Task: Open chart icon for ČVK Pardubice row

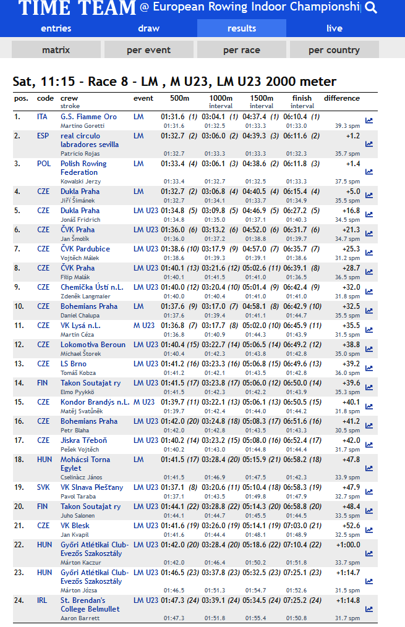Action: tap(369, 253)
